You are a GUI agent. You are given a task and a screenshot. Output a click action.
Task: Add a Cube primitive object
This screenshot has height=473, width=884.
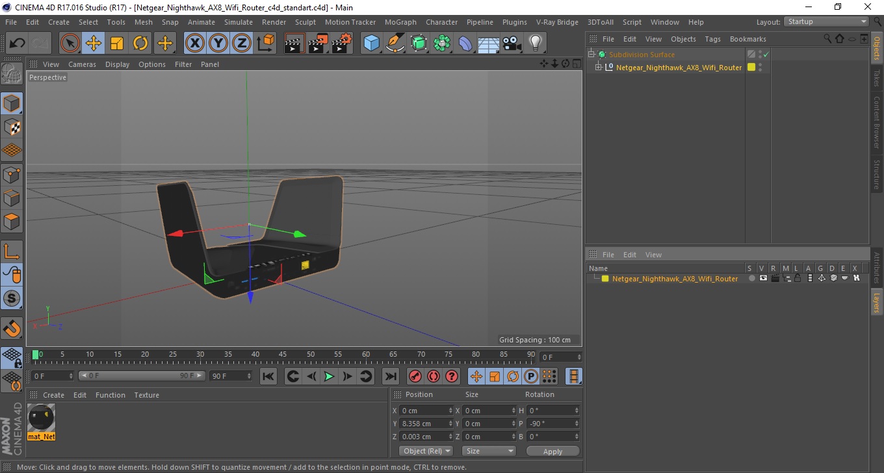click(372, 44)
